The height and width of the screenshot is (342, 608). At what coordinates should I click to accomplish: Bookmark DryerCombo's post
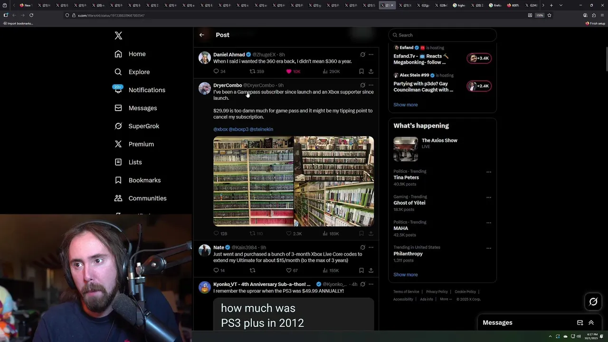361,234
